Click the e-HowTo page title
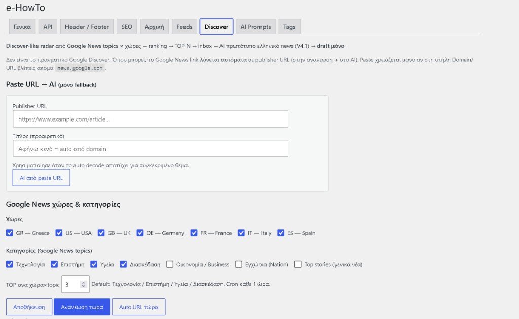 point(25,7)
